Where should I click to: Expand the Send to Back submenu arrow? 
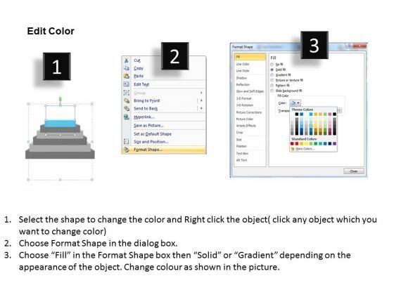tap(201, 108)
